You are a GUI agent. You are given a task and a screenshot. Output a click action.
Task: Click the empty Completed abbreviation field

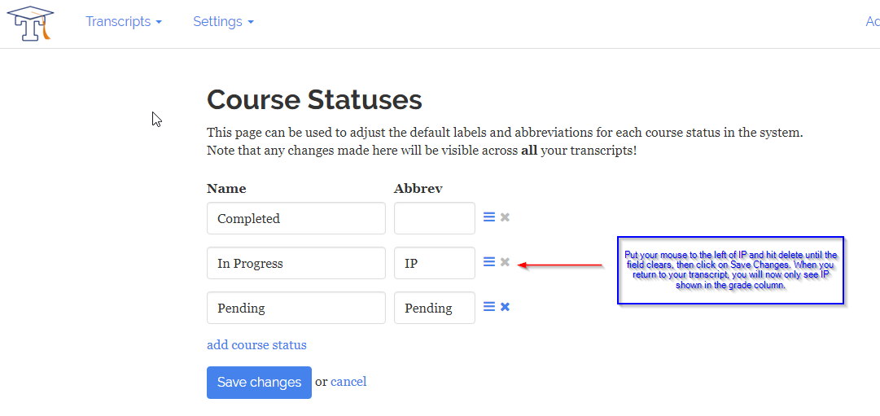[434, 218]
